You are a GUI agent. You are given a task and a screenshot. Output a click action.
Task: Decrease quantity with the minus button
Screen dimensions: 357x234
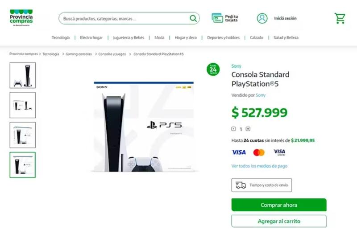click(x=233, y=129)
